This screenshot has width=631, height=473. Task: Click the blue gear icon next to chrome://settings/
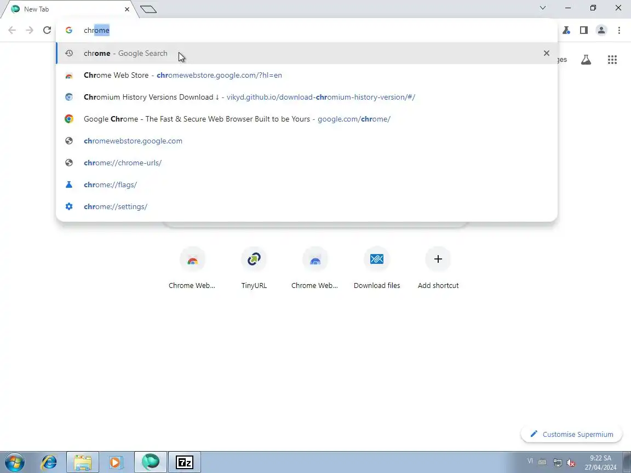69,207
